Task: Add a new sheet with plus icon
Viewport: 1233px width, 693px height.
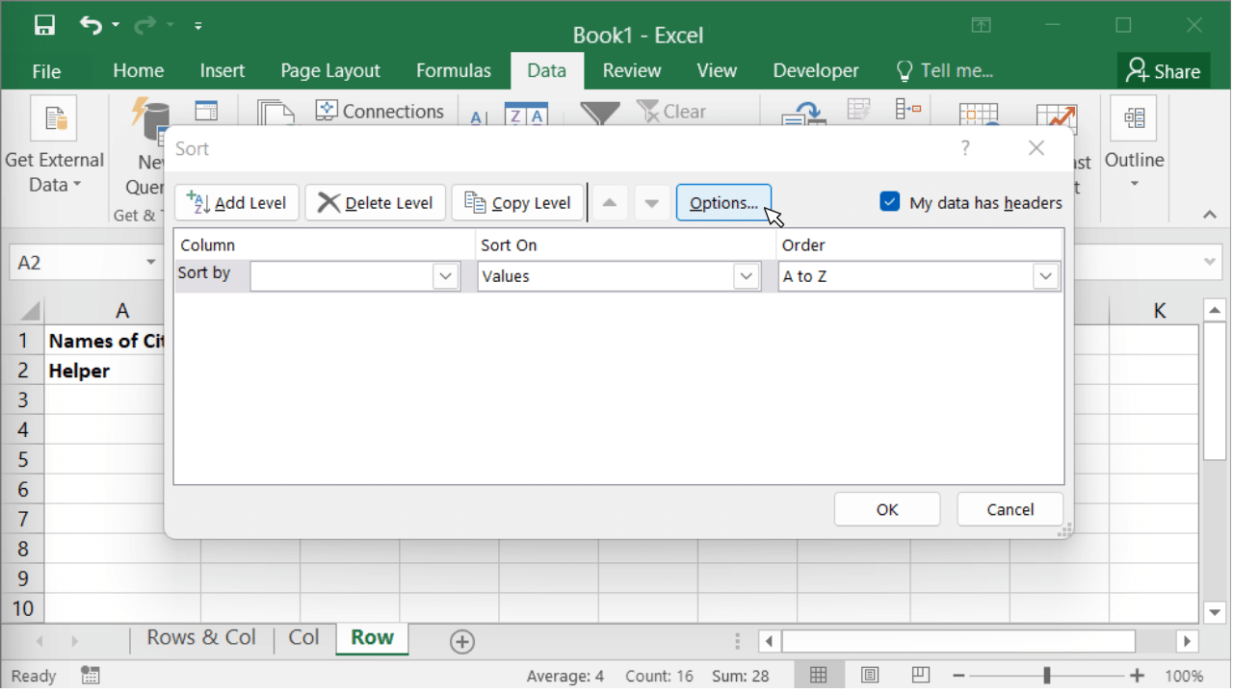Action: point(462,642)
